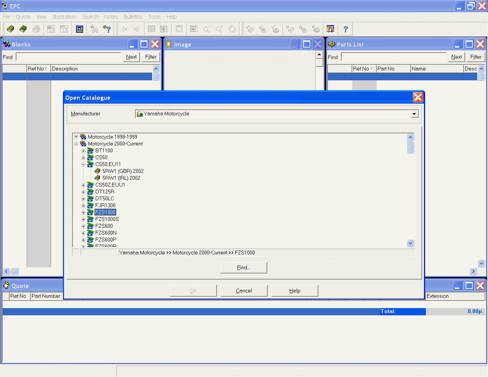
Task: Click the Quote panel title icon
Action: [6, 286]
